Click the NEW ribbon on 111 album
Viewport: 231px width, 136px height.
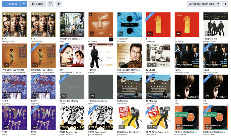[64, 47]
